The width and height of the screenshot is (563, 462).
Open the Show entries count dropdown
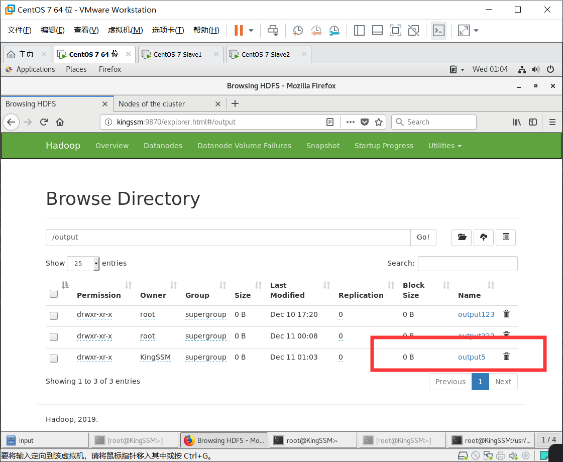pos(83,264)
